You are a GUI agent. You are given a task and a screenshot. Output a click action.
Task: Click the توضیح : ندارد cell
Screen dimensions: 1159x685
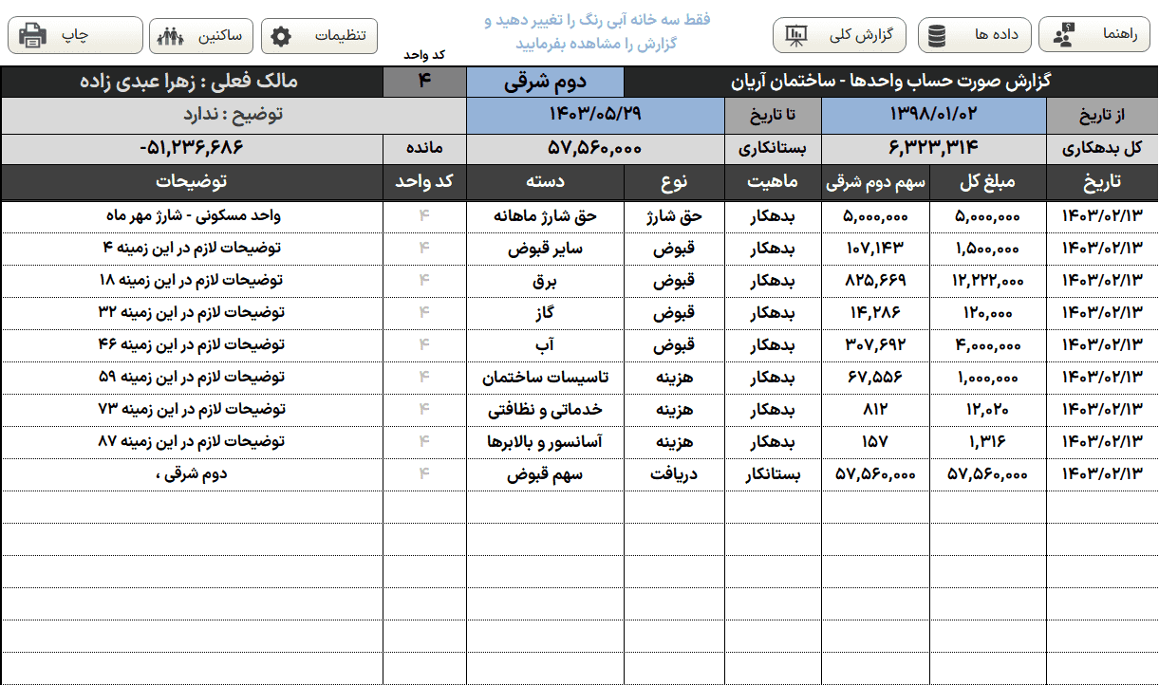pos(234,115)
